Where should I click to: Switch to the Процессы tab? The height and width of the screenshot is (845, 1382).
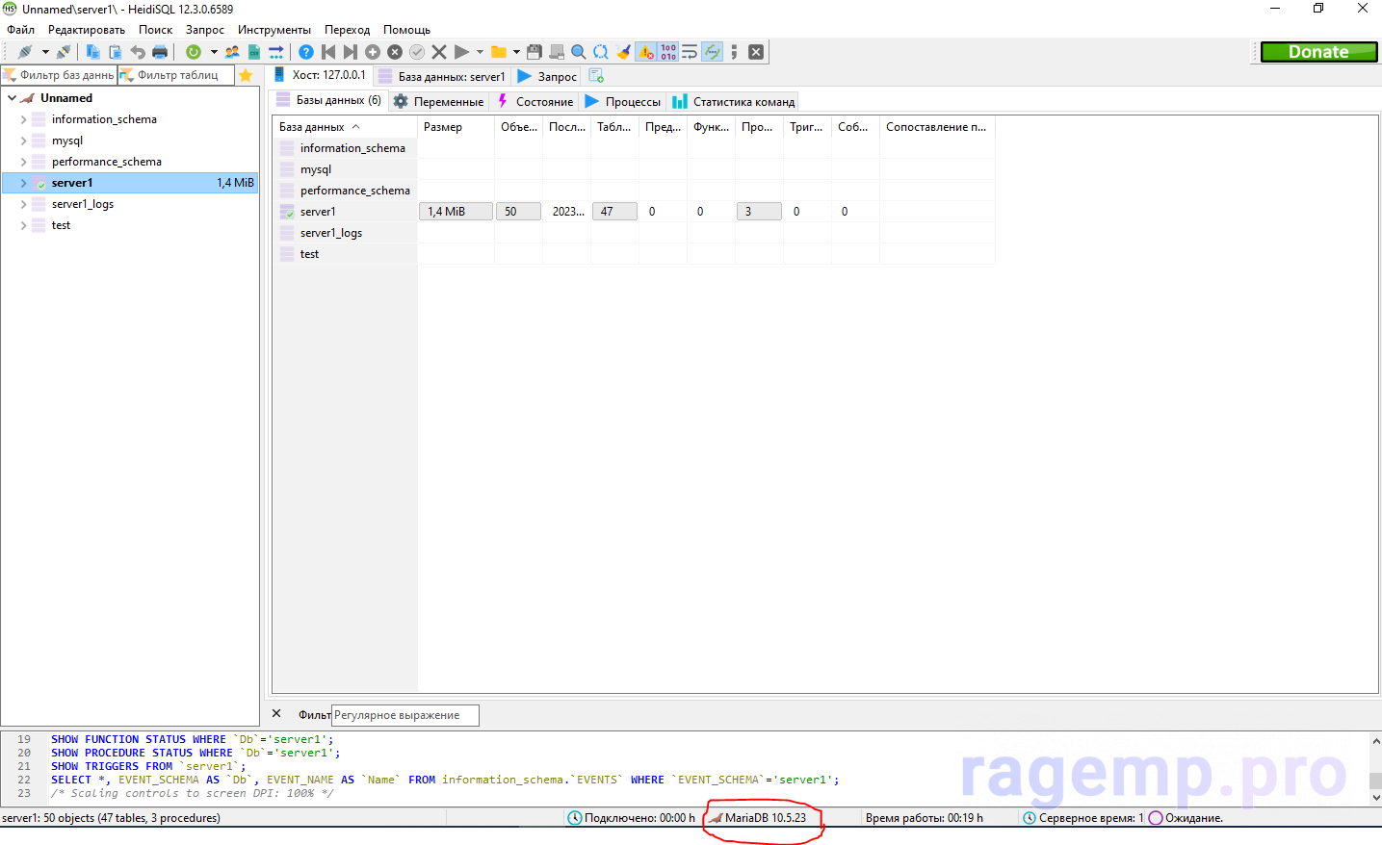tap(622, 101)
